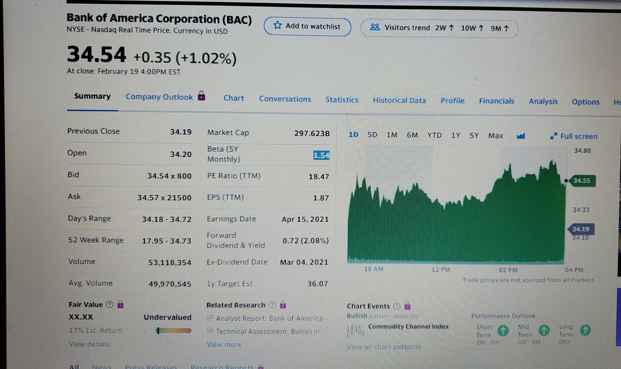This screenshot has width=621, height=369.
Task: Click the full screen expand arrows icon
Action: point(554,136)
